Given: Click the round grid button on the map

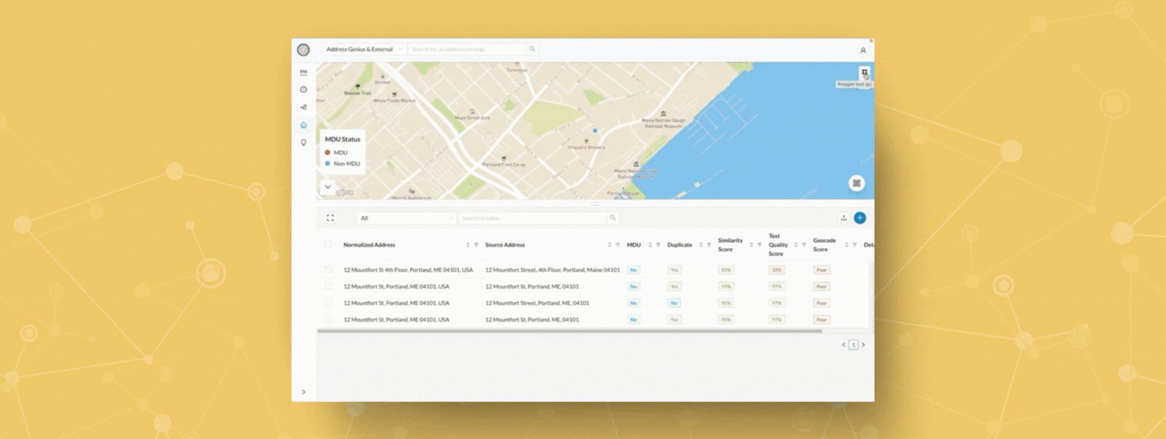Looking at the screenshot, I should [x=856, y=183].
